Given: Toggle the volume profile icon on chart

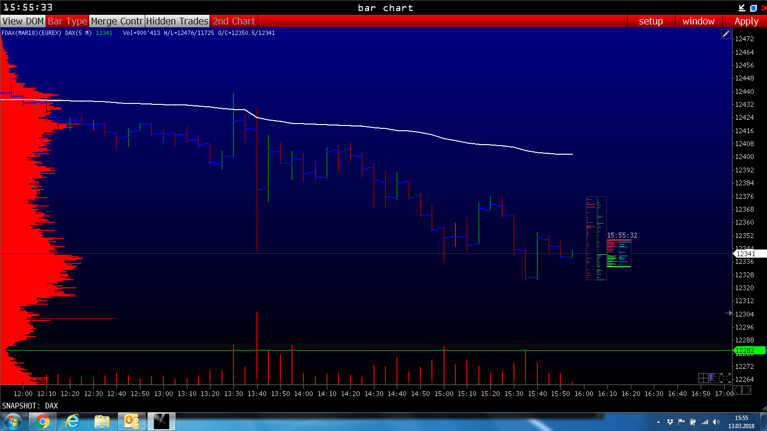Looking at the screenshot, I should point(714,378).
